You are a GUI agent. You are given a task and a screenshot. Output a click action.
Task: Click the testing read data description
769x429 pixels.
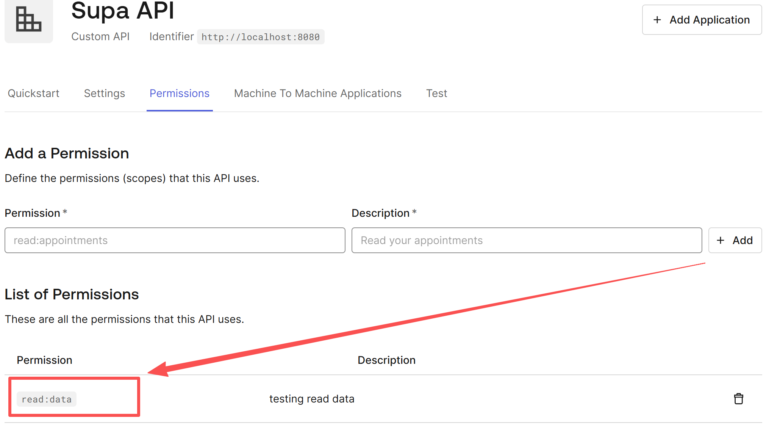point(312,399)
